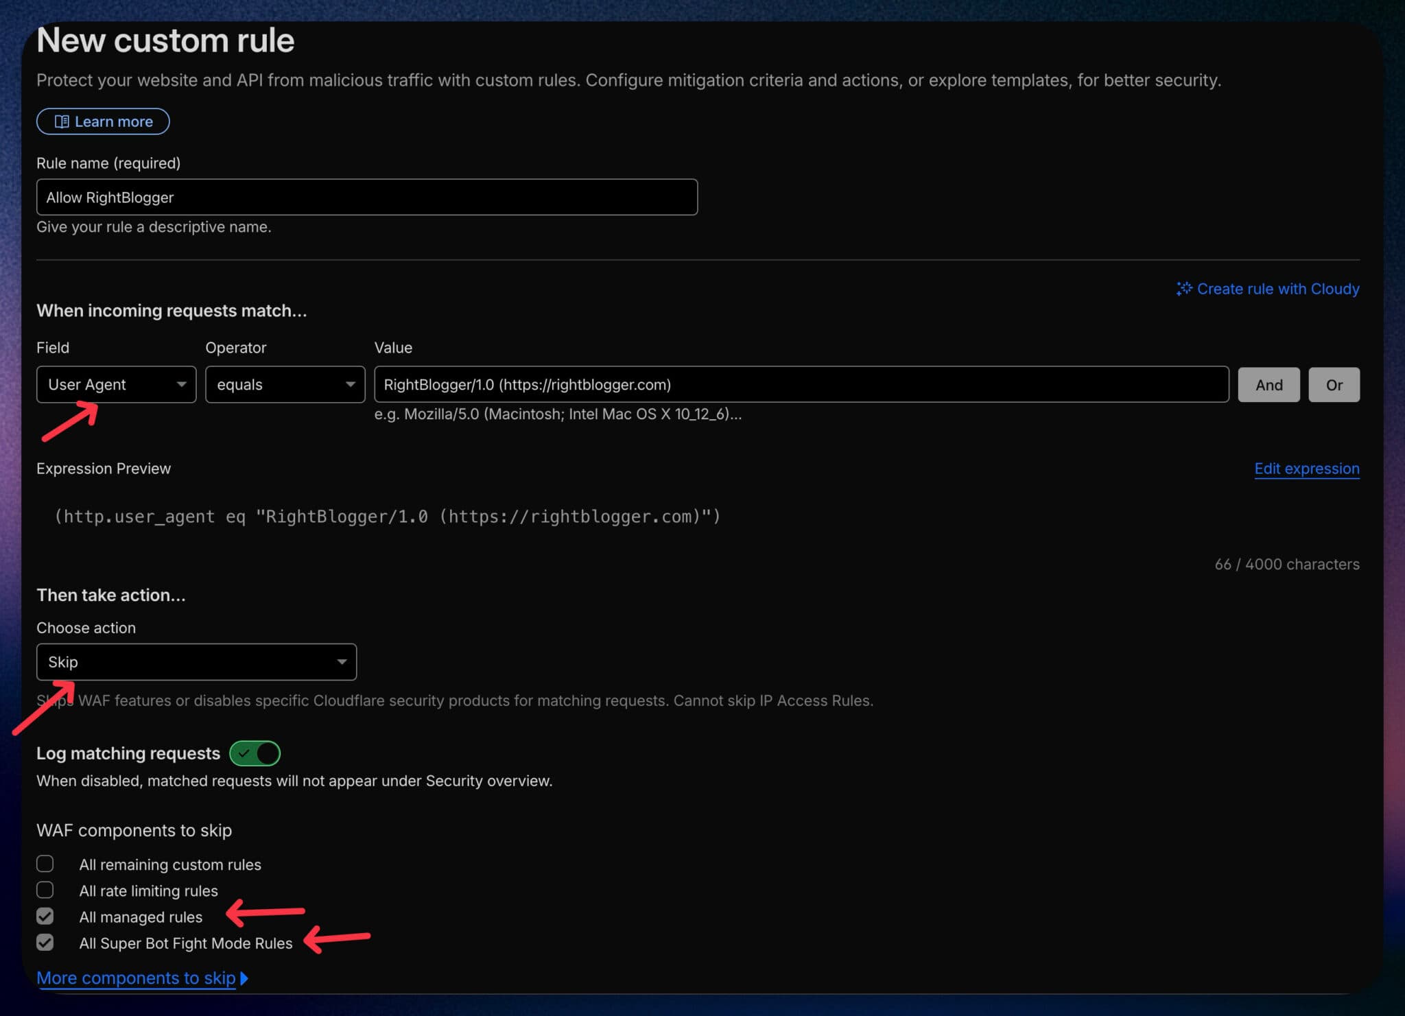Click the expression preview code text
This screenshot has width=1405, height=1016.
pyautogui.click(x=388, y=517)
